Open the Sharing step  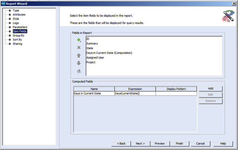tap(18, 44)
